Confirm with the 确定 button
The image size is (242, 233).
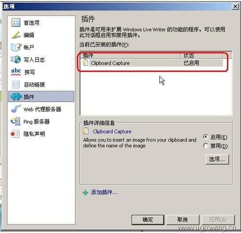click(148, 219)
